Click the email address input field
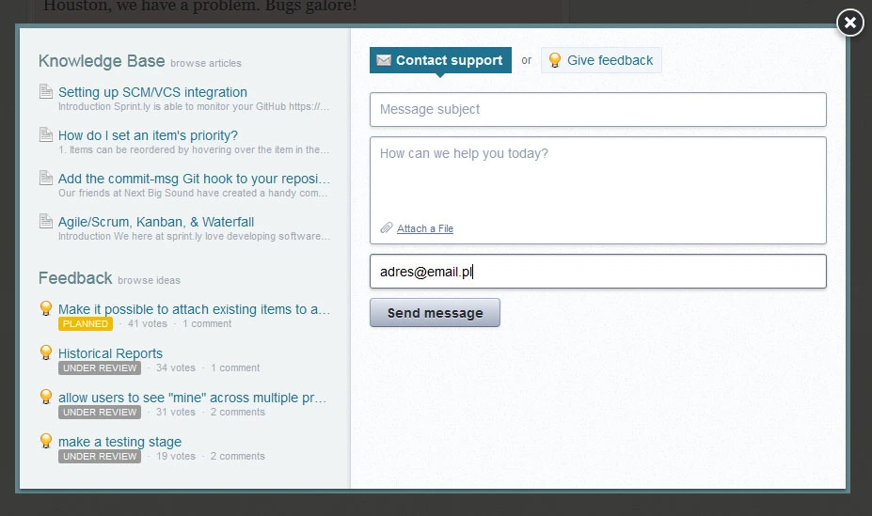This screenshot has width=872, height=516. click(x=598, y=272)
